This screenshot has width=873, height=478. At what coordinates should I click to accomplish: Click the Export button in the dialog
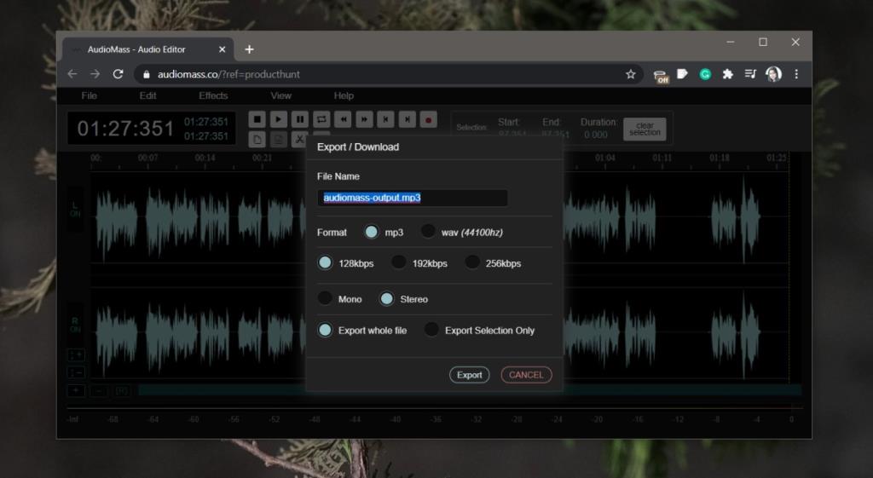click(x=469, y=375)
